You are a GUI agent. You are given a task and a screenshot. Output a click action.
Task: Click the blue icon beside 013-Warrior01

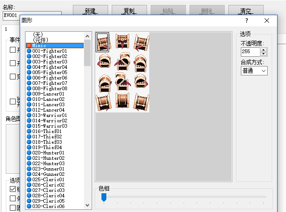pyautogui.click(x=29, y=115)
